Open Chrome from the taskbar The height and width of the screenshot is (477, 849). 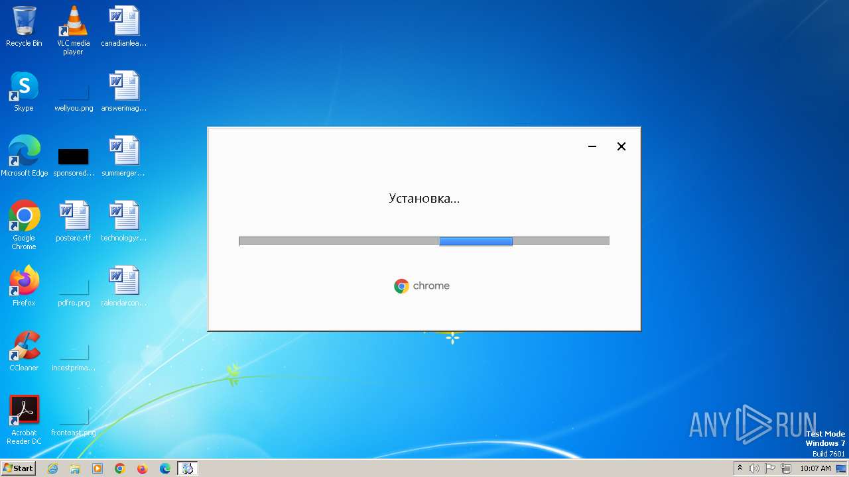(120, 468)
